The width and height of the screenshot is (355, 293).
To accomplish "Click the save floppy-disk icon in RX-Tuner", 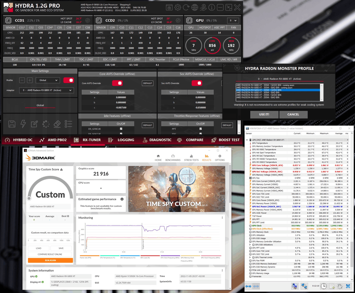I will [12, 124].
